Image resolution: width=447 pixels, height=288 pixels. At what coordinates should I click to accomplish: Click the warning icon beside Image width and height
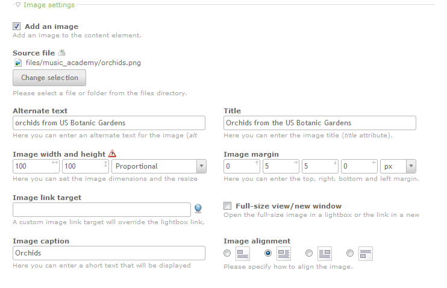pyautogui.click(x=112, y=154)
